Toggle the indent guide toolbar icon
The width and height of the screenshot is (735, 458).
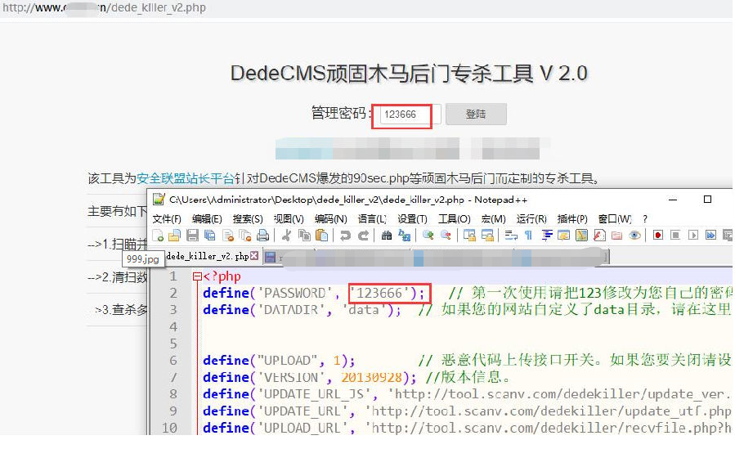[547, 236]
